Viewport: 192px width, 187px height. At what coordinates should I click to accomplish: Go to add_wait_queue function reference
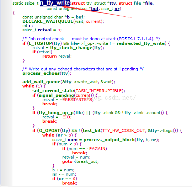(41, 82)
